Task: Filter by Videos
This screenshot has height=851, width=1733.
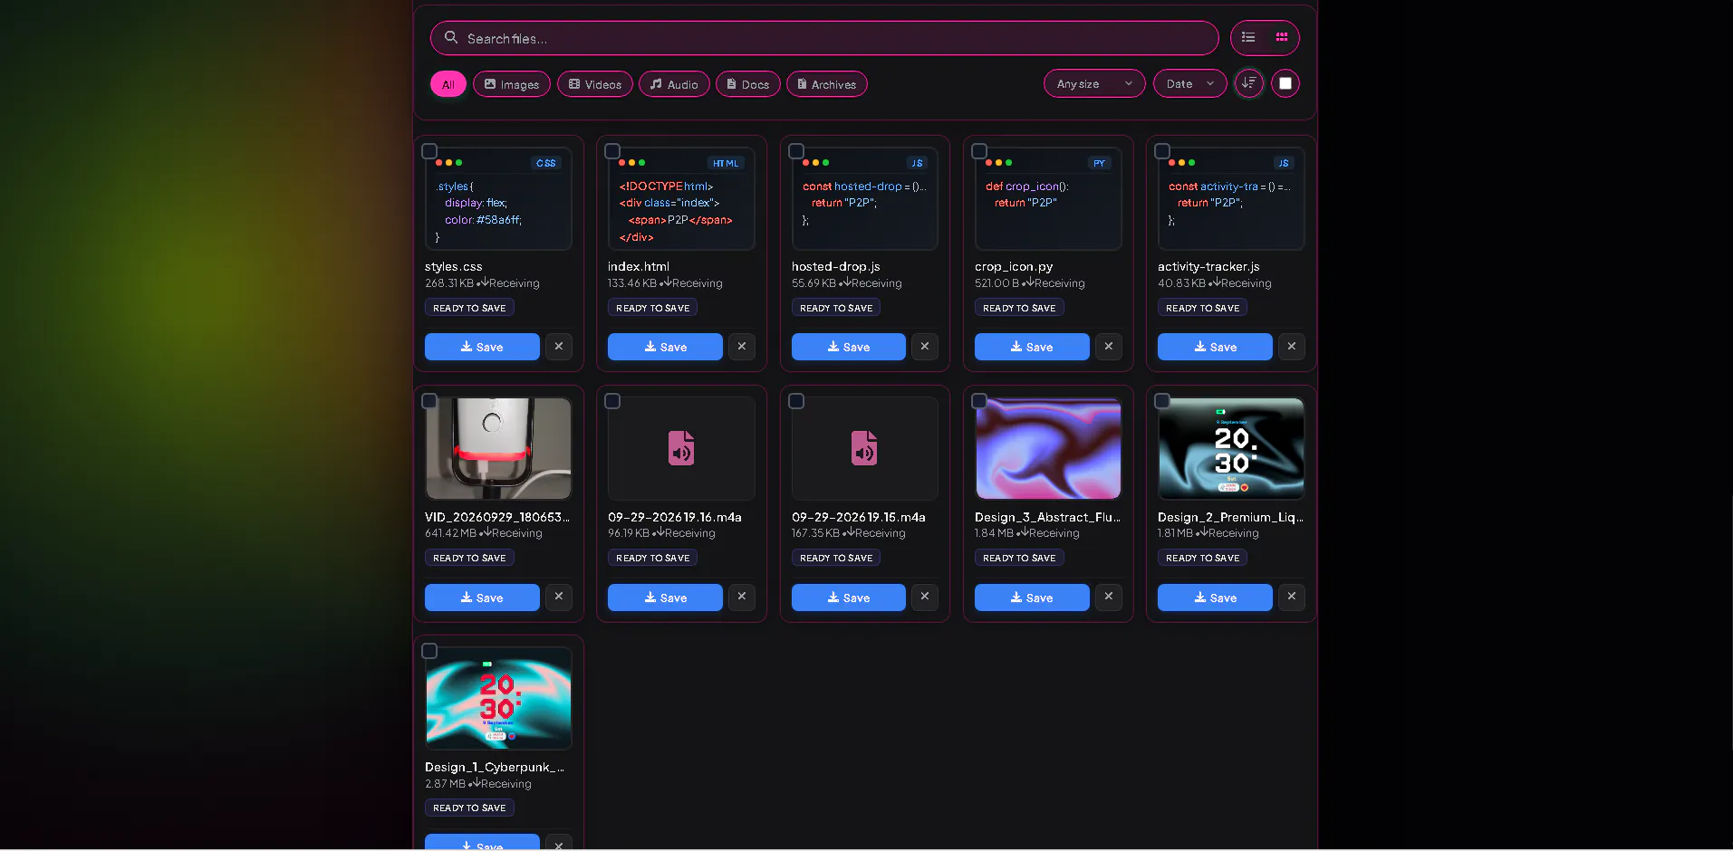Action: (595, 84)
